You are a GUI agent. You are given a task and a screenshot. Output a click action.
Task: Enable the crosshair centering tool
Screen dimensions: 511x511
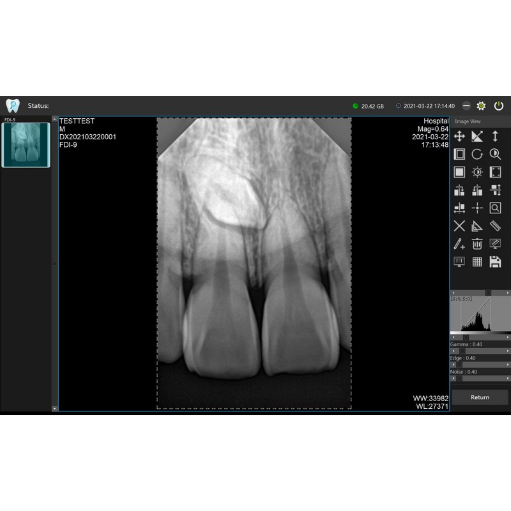click(x=477, y=208)
